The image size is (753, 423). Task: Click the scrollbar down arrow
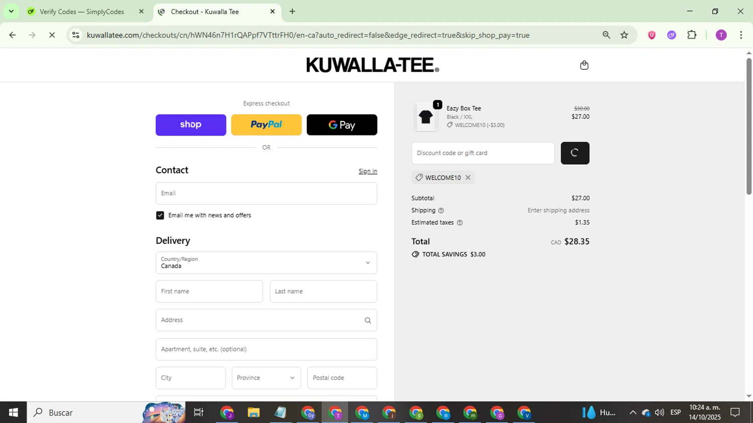tap(748, 396)
